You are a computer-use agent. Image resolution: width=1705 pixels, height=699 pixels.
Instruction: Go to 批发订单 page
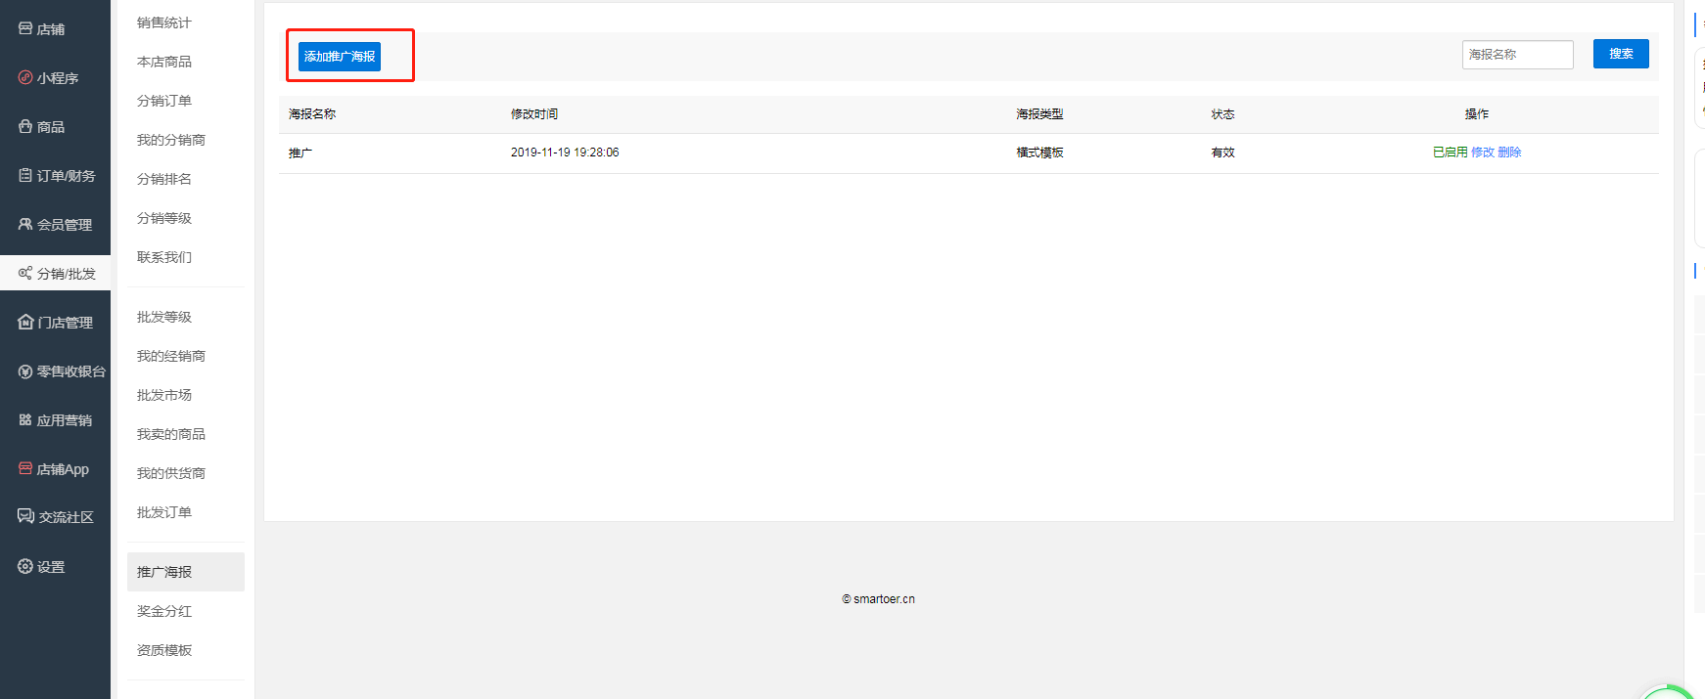pyautogui.click(x=164, y=512)
